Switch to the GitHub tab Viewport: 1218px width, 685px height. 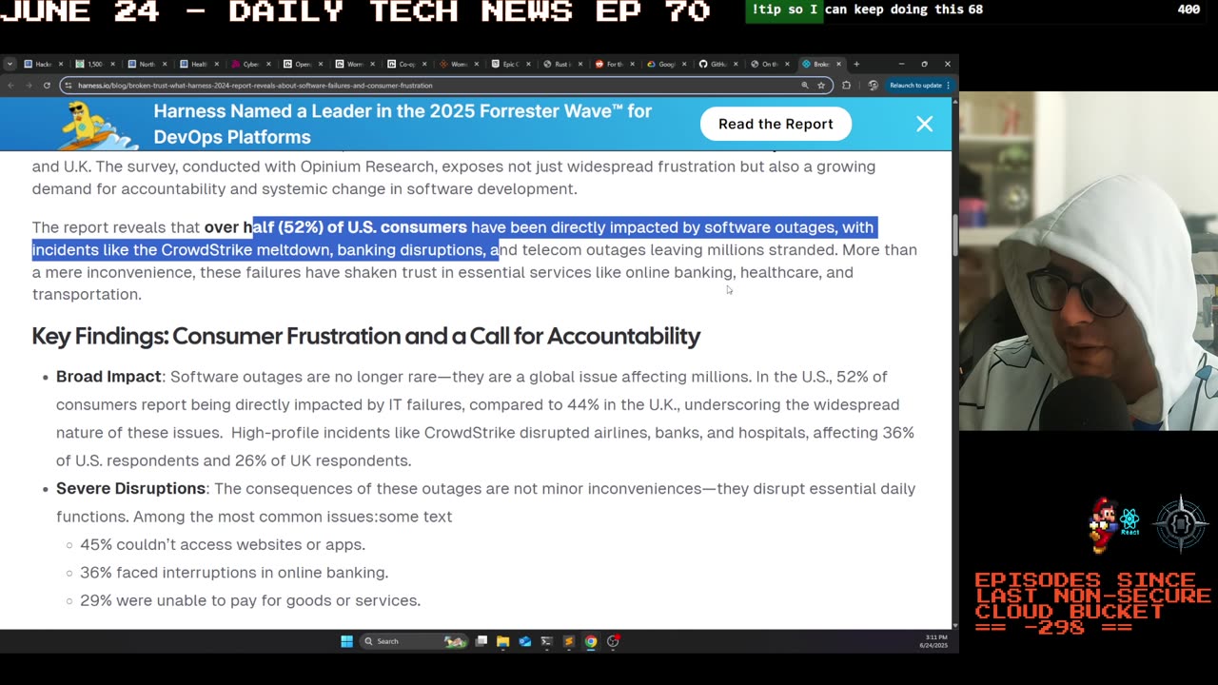pos(717,64)
